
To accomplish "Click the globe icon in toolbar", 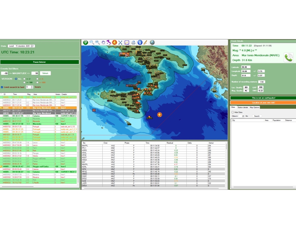I will click(152, 43).
